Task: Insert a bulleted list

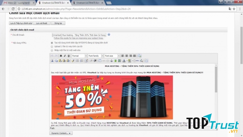Action: click(77, 61)
